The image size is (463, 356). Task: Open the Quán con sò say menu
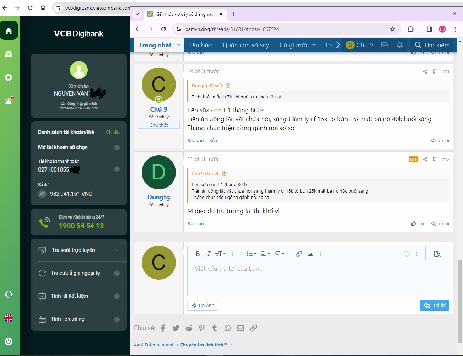tap(246, 45)
